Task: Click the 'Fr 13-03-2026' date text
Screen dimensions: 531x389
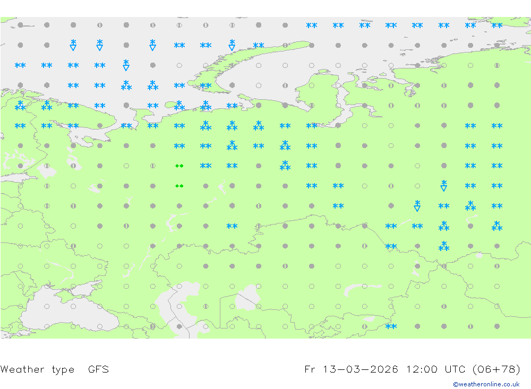Action: (x=351, y=369)
